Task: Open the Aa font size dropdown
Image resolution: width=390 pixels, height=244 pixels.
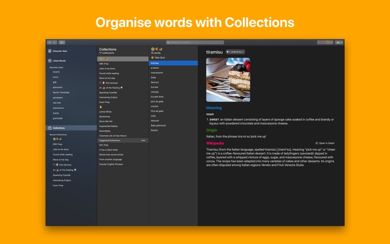Action: (x=339, y=42)
